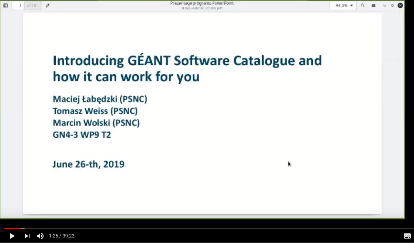Click the author name 'Tomasz Weiss (PSNC)'
The height and width of the screenshot is (243, 414).
point(95,111)
